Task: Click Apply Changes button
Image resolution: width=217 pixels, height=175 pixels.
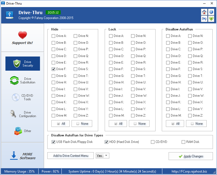Action: click(191, 156)
